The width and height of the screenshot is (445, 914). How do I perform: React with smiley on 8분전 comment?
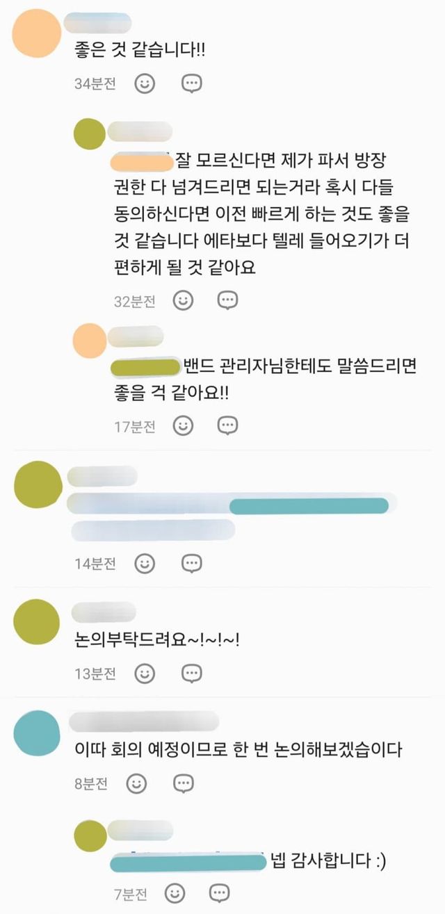(137, 785)
